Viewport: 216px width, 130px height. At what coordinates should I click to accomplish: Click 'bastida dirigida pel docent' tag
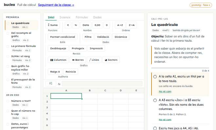pyautogui.click(x=186, y=30)
